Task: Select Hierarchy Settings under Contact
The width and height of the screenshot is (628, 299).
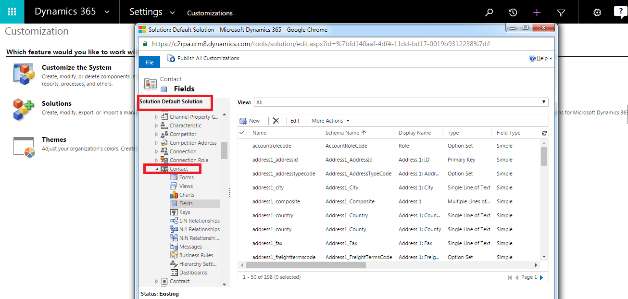Action: click(x=197, y=264)
